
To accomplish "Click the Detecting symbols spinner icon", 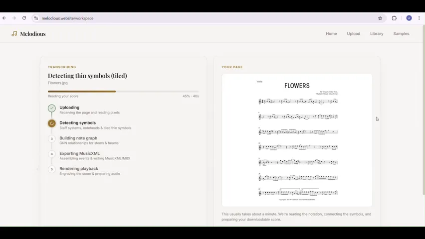I will tap(52, 123).
